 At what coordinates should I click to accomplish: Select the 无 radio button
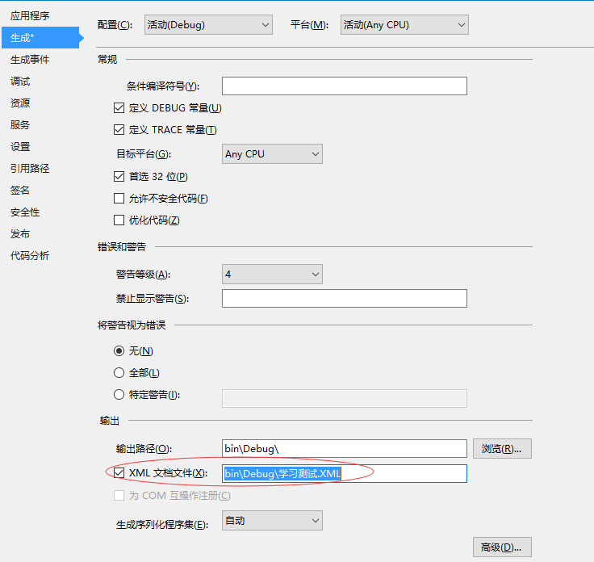pyautogui.click(x=119, y=351)
